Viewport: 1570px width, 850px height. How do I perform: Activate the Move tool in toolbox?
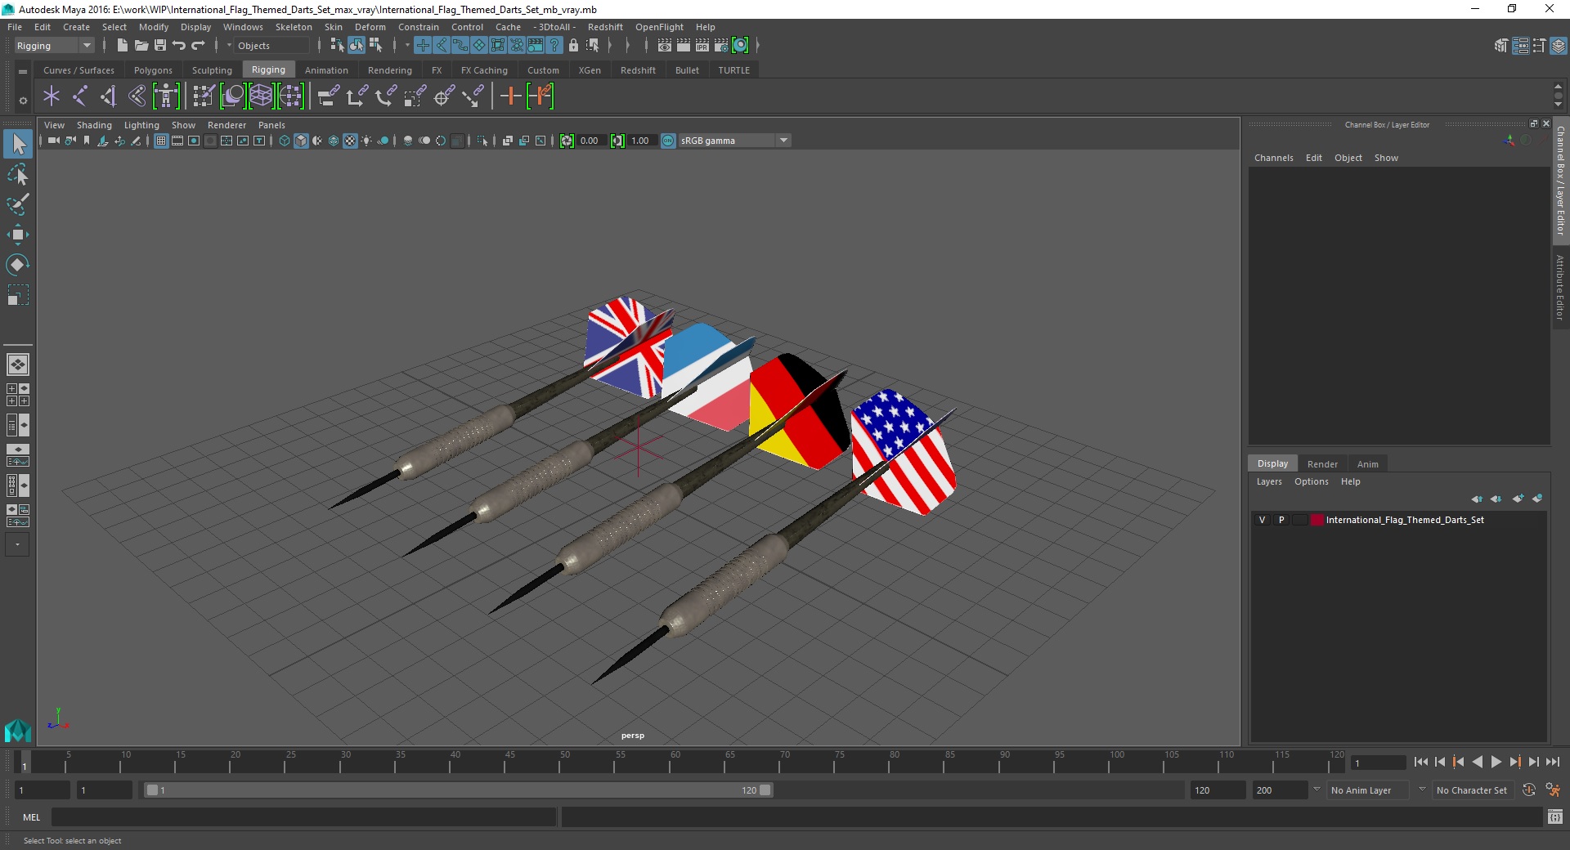(18, 235)
